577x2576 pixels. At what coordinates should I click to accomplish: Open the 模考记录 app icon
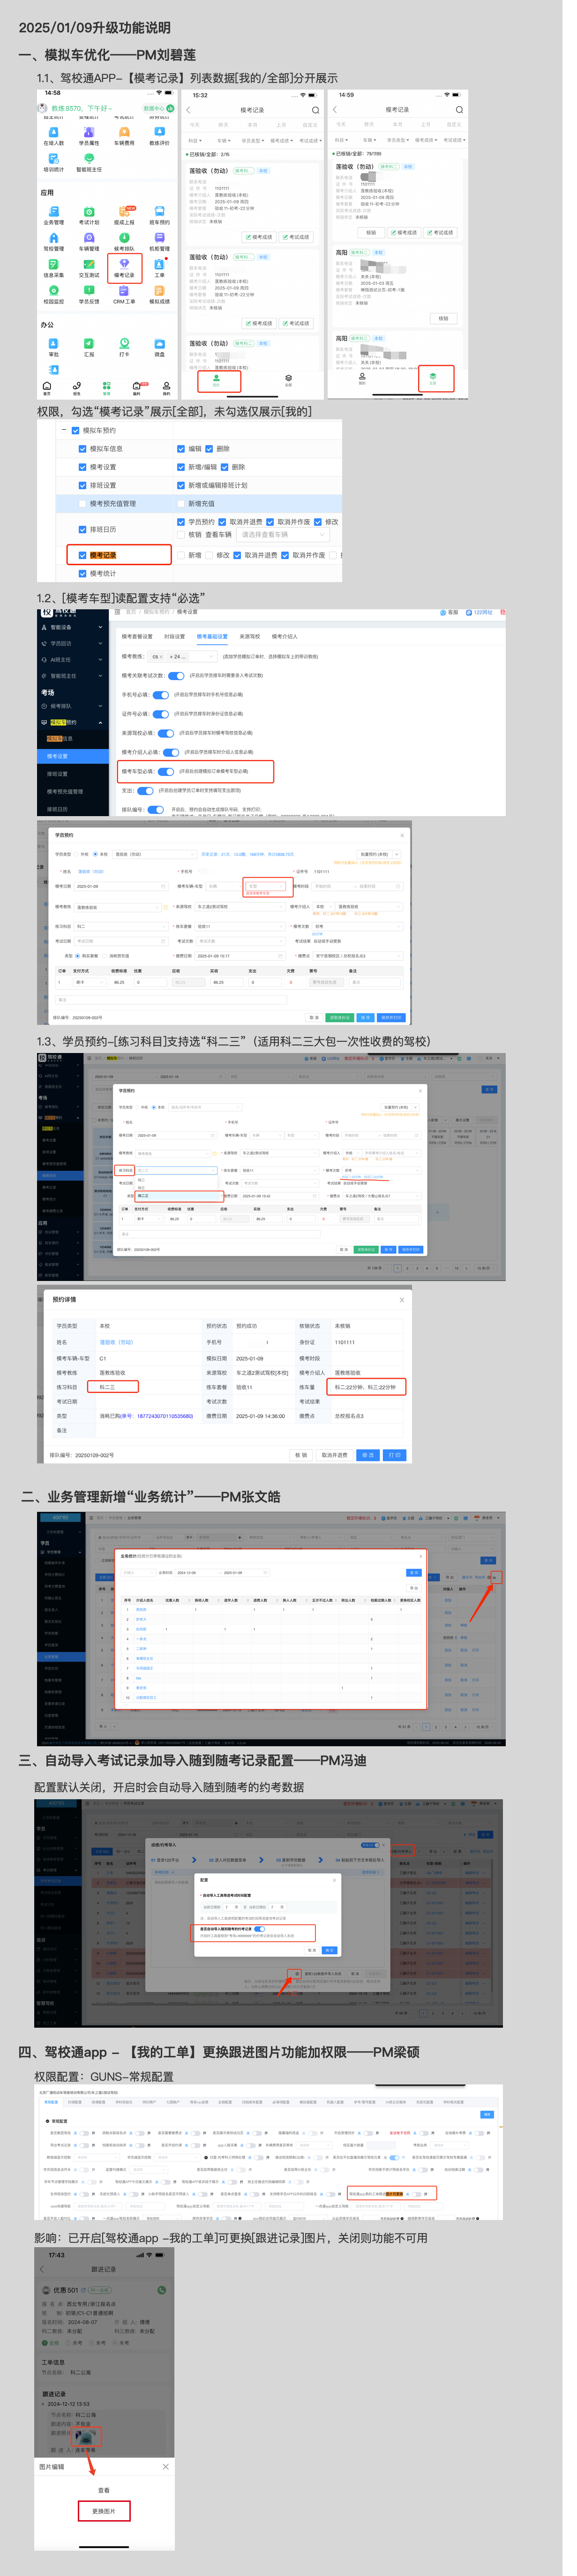click(125, 267)
